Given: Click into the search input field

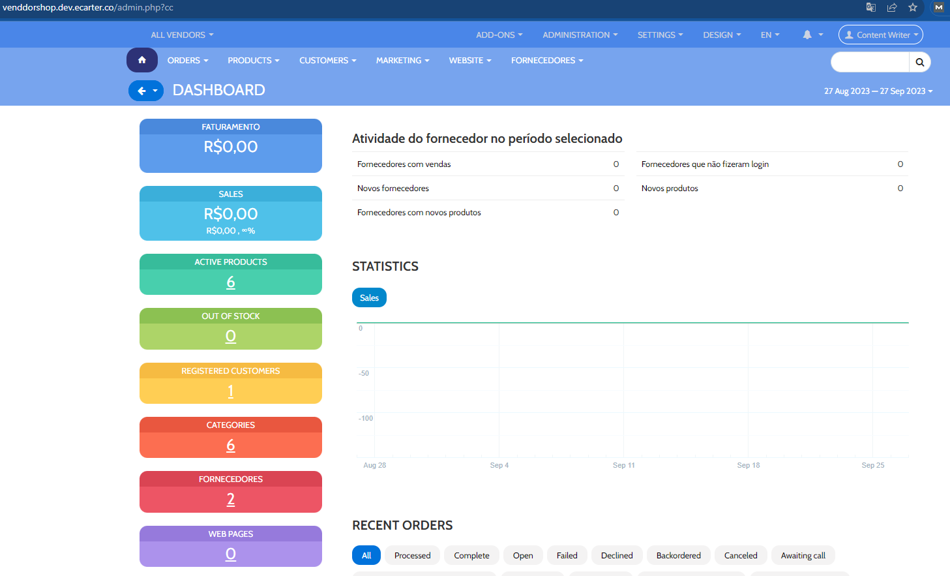Looking at the screenshot, I should click(x=870, y=63).
